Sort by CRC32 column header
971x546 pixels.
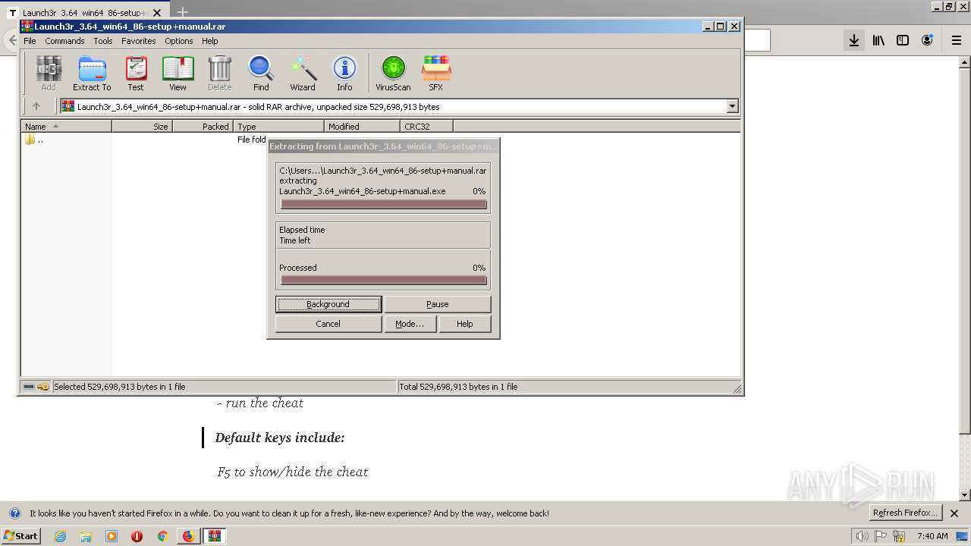tap(427, 127)
